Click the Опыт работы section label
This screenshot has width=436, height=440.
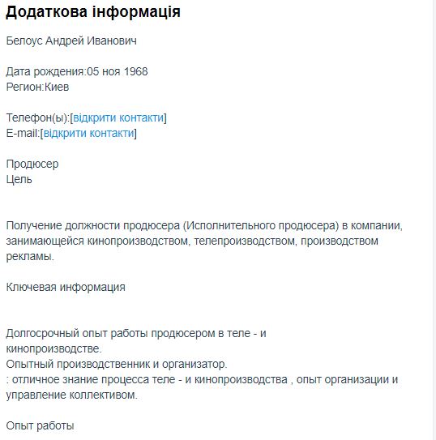click(40, 425)
